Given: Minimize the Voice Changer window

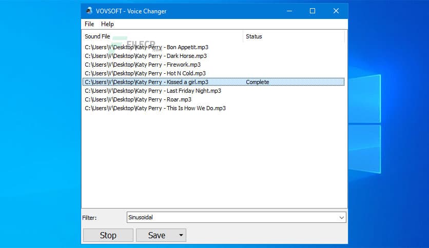Looking at the screenshot, I should (289, 11).
